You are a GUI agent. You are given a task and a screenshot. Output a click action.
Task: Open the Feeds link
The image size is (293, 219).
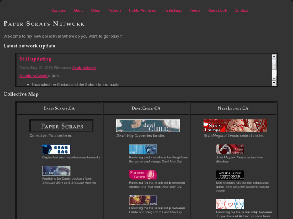pos(195,10)
